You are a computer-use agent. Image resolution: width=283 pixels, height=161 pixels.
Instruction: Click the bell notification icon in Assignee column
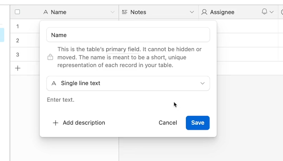click(x=264, y=12)
